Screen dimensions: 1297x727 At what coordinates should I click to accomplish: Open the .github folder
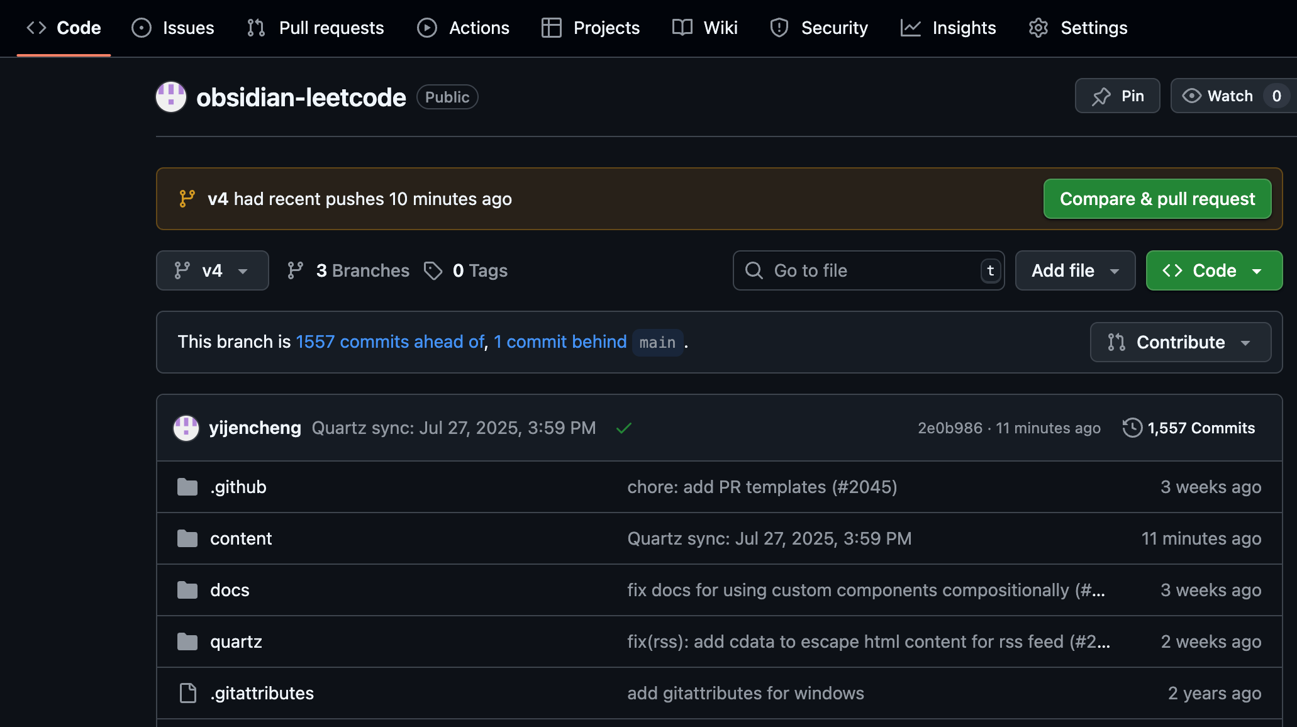(238, 487)
